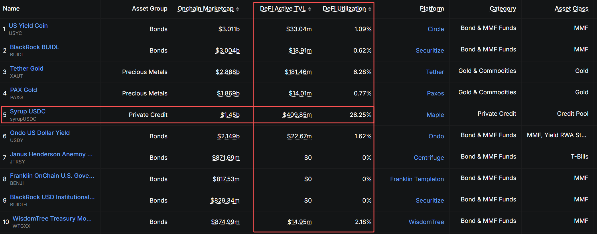
Task: Open the Platform column header
Action: (432, 9)
